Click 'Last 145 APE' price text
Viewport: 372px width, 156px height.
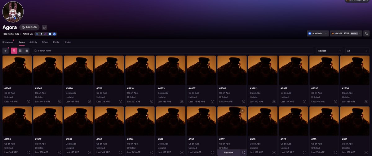click(11, 102)
